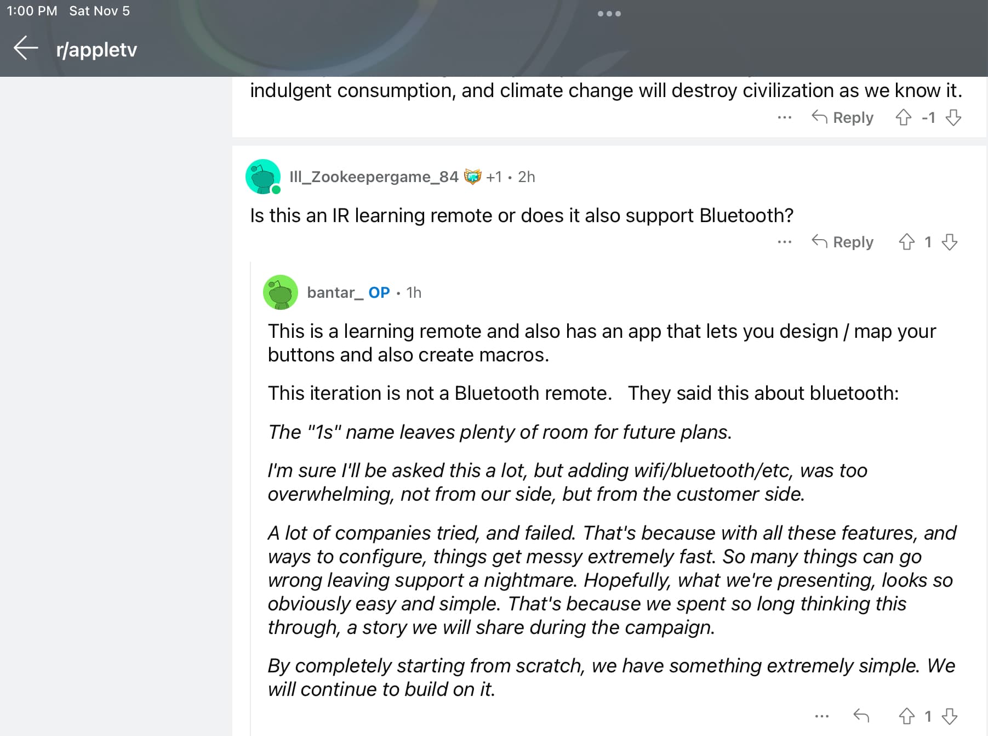Tap the three-dot multitasking menu at top
The width and height of the screenshot is (988, 736).
coord(609,14)
